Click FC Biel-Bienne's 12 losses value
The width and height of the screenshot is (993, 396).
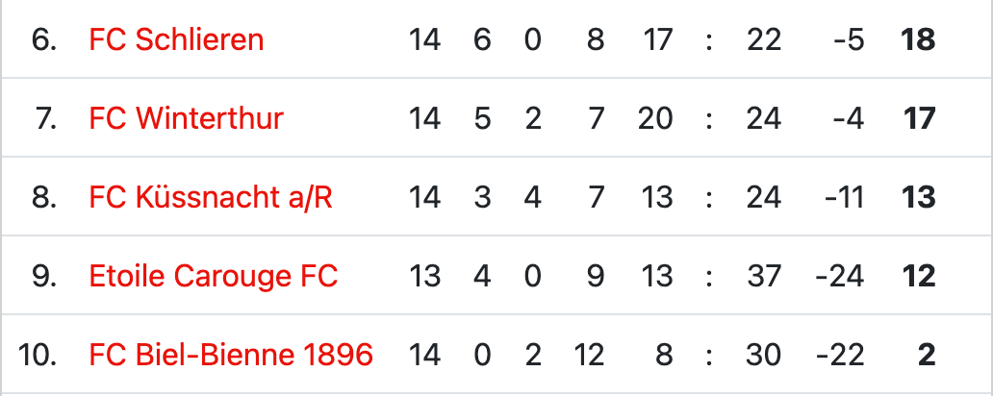[x=588, y=355]
